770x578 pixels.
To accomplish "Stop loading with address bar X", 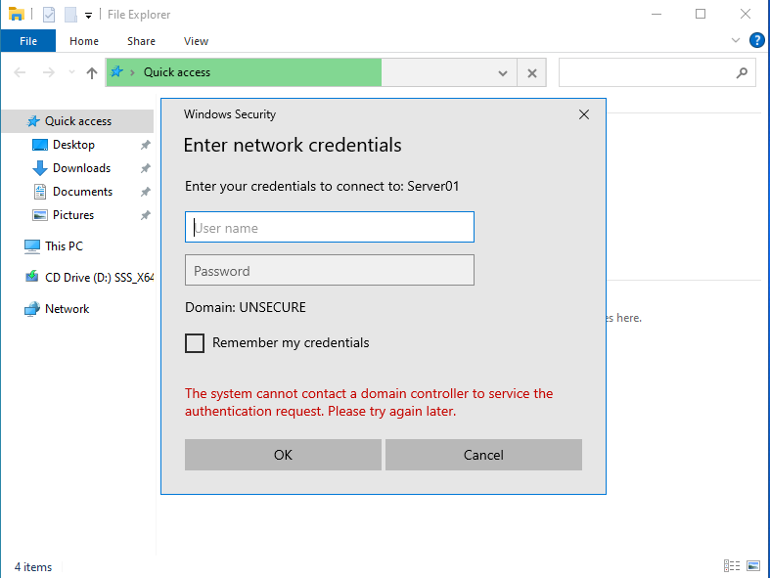I will (532, 72).
